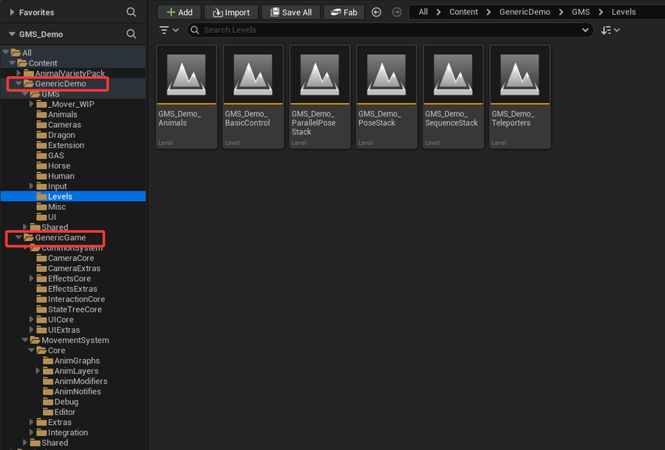The height and width of the screenshot is (450, 665).
Task: Click the Add button
Action: 180,13
